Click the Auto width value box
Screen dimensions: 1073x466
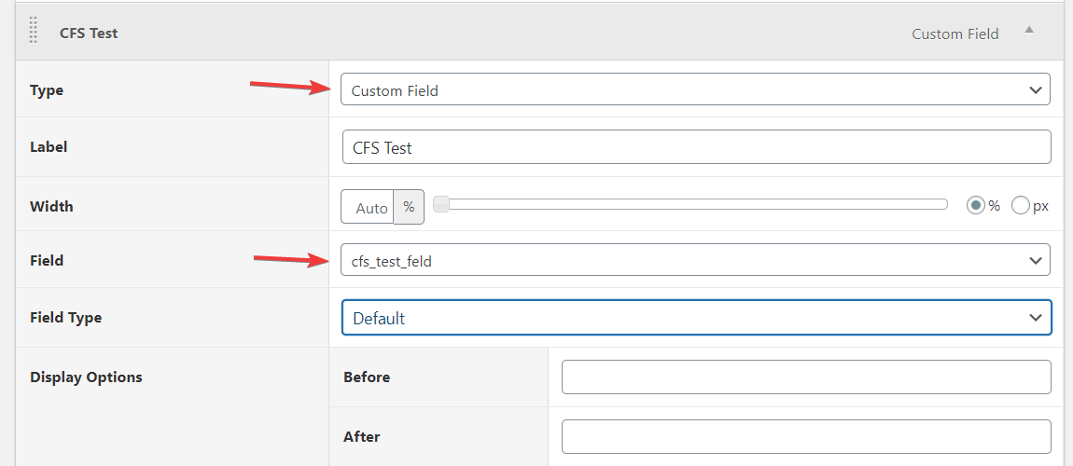[368, 207]
